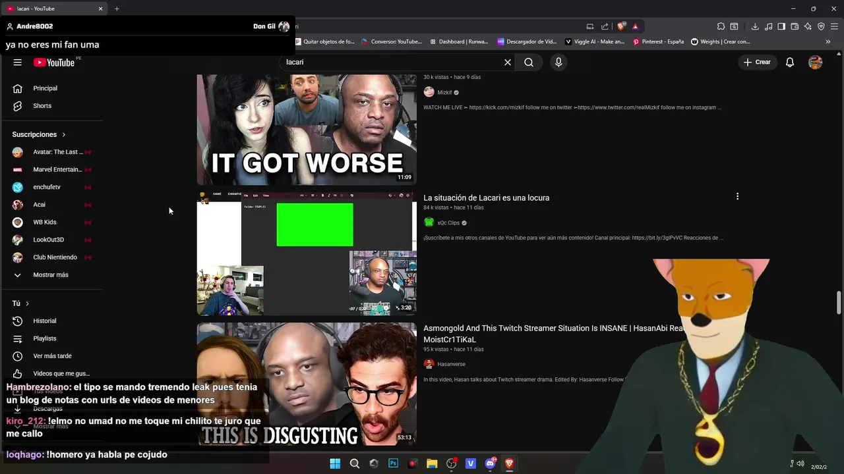844x474 pixels.
Task: Start voice search with the microphone
Action: point(558,62)
